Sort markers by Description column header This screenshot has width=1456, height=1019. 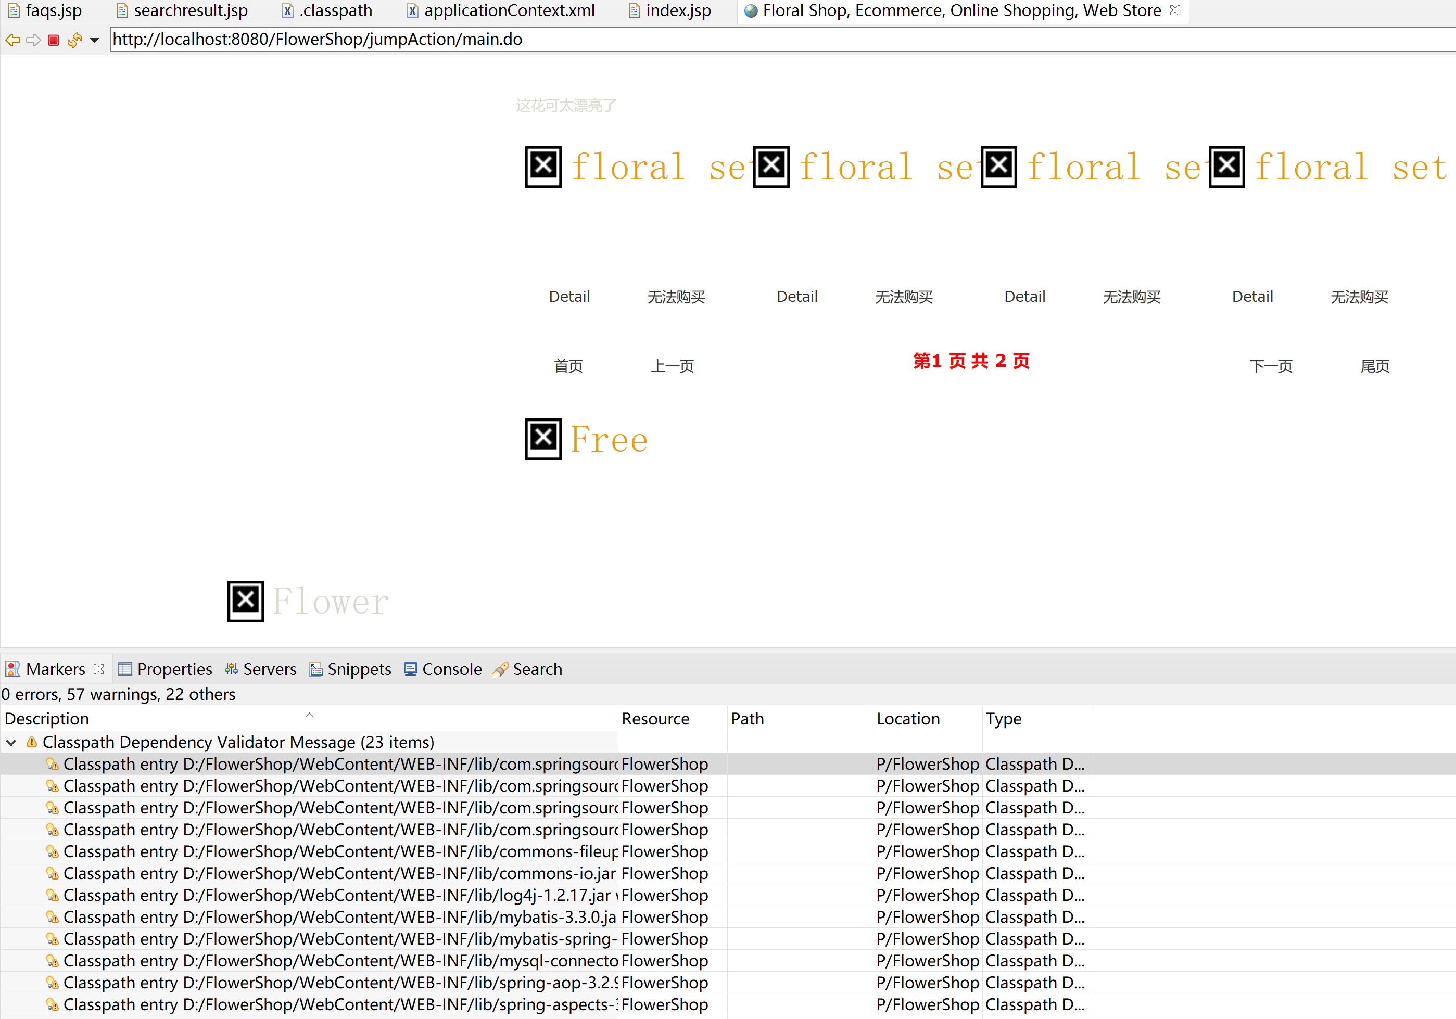click(x=47, y=718)
